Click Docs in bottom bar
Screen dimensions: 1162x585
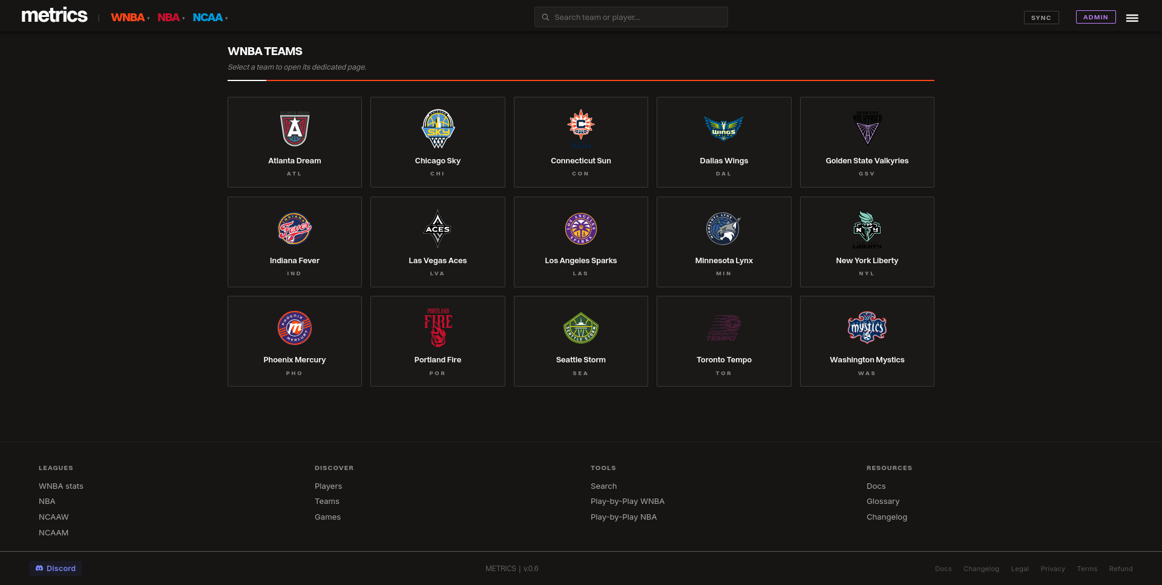tap(944, 569)
